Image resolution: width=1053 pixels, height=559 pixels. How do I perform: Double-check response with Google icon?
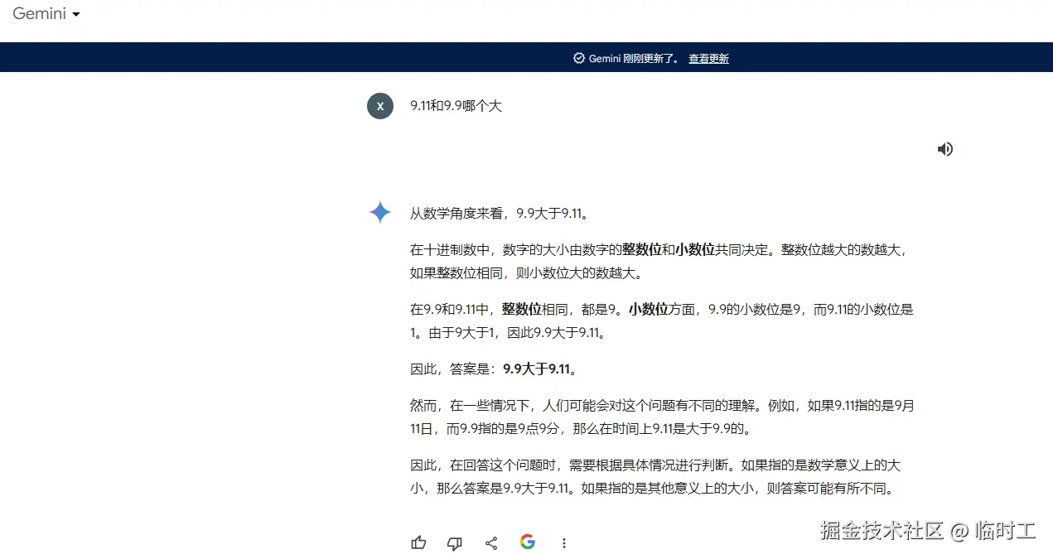pyautogui.click(x=528, y=542)
